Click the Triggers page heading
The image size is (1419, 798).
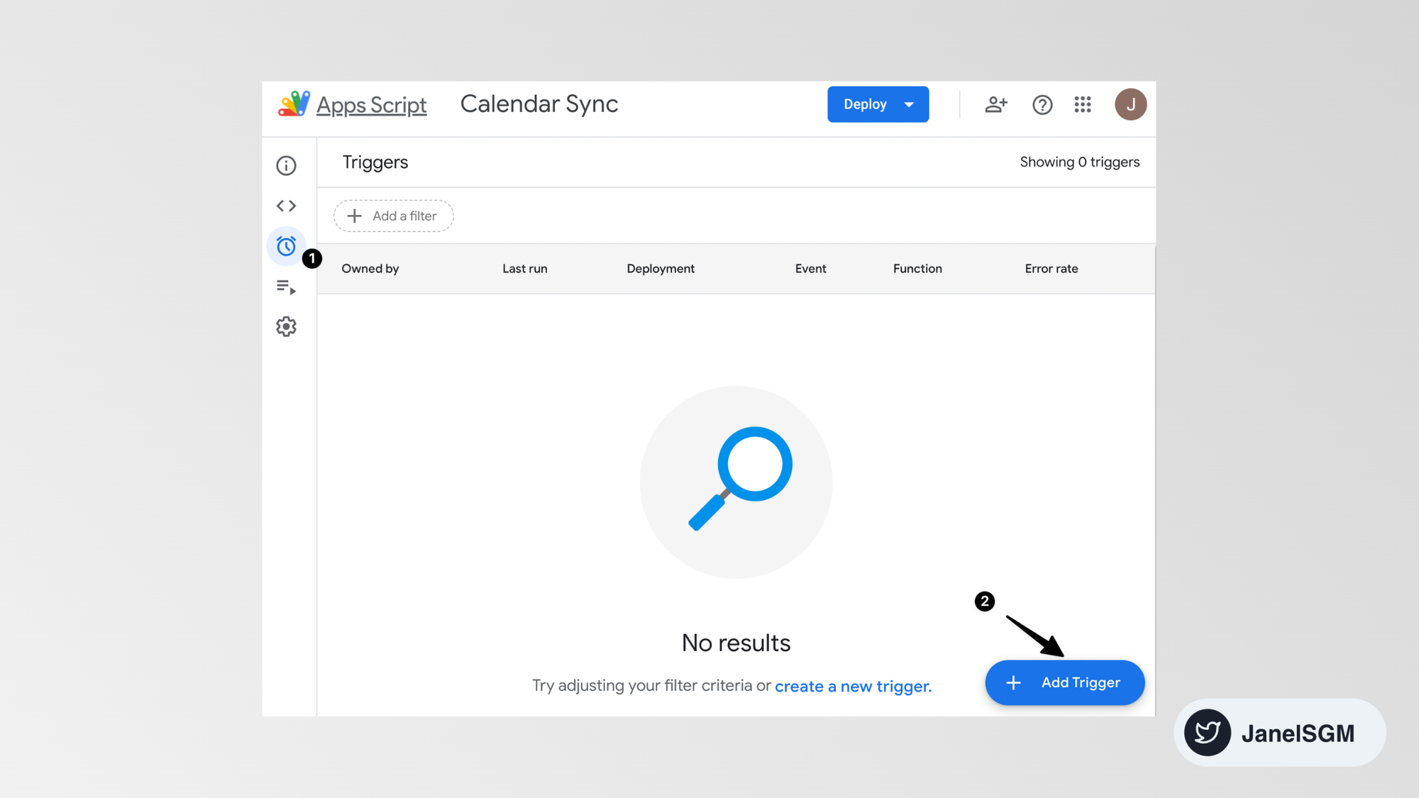point(375,162)
